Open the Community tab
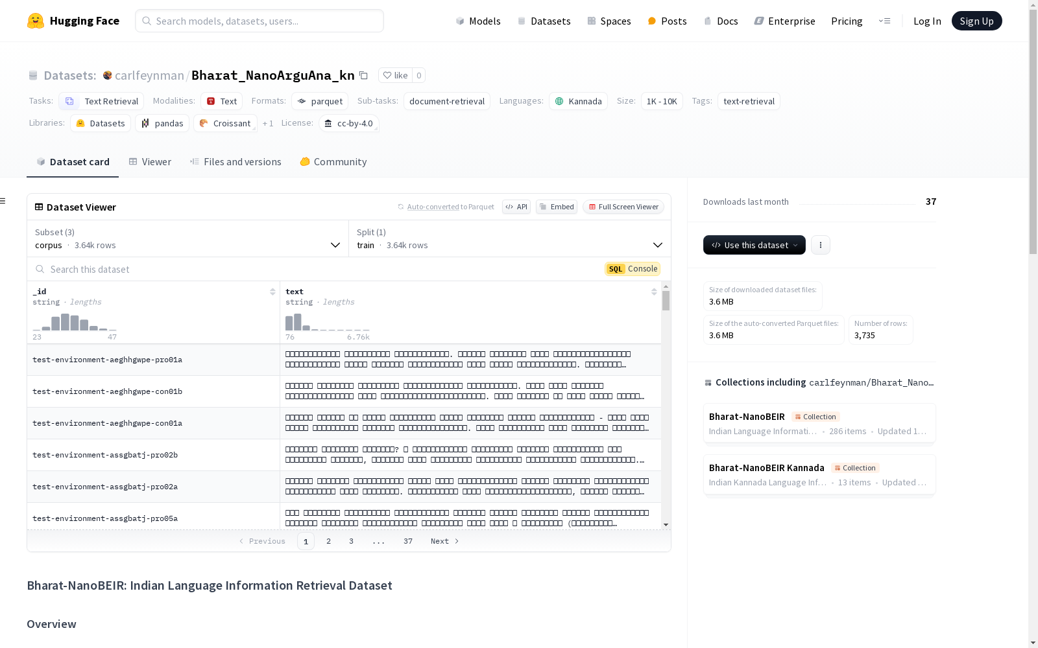This screenshot has height=648, width=1038. click(333, 162)
